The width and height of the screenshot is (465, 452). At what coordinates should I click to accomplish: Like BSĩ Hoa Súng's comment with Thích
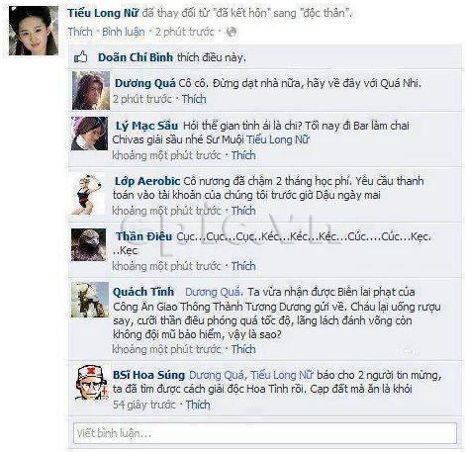pyautogui.click(x=198, y=405)
